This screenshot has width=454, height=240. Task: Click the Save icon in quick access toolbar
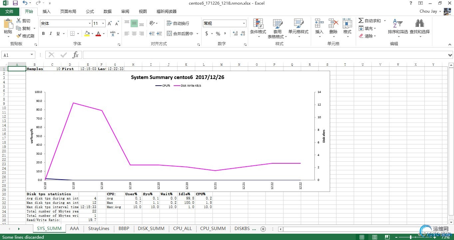click(x=15, y=3)
